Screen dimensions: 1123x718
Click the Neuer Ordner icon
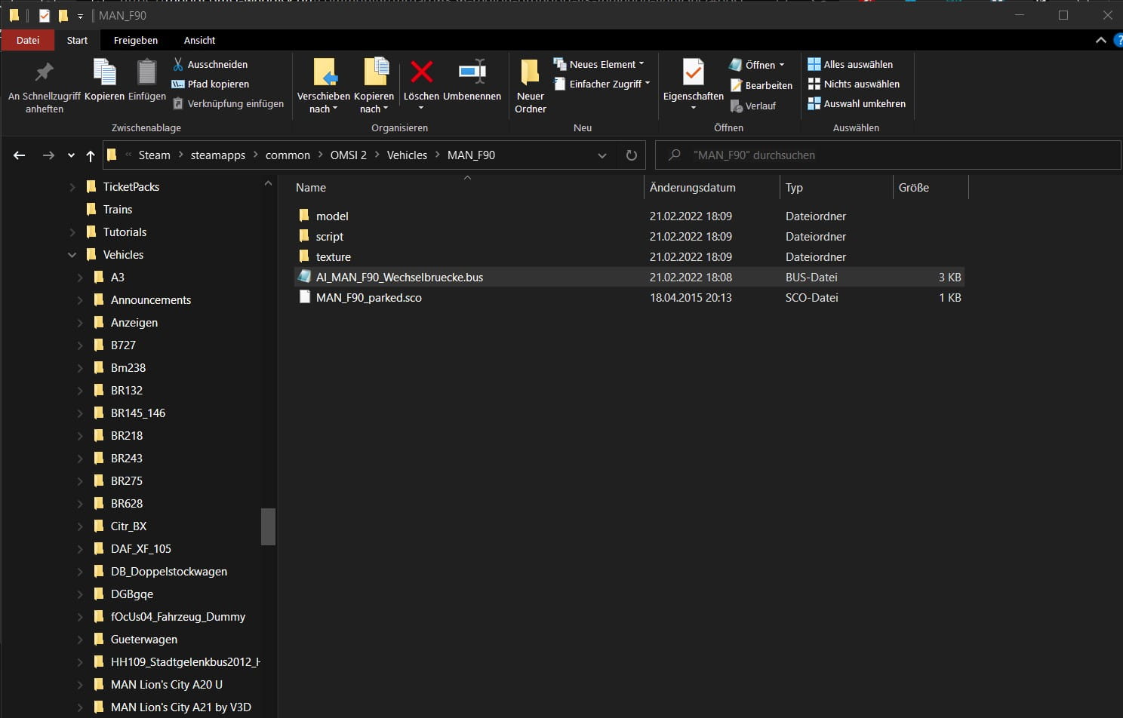point(530,72)
